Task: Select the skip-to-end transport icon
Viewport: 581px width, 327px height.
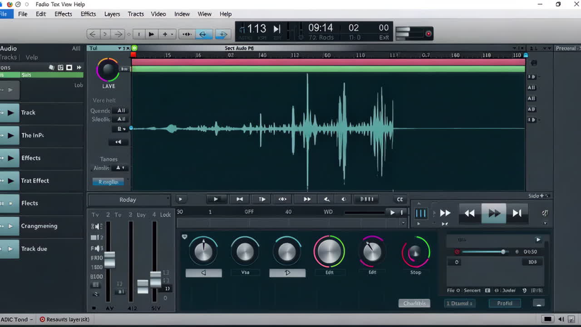Action: [517, 213]
